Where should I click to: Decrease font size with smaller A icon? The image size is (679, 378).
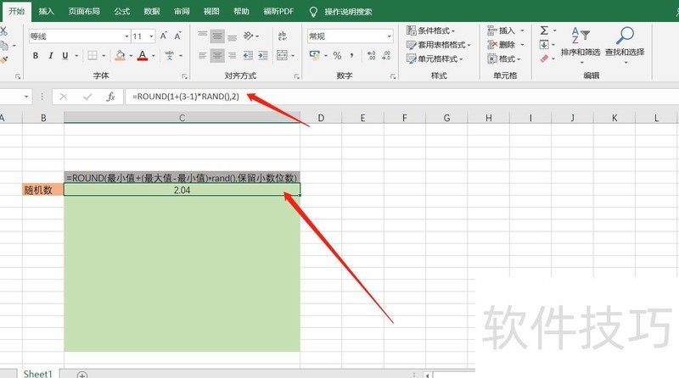177,36
